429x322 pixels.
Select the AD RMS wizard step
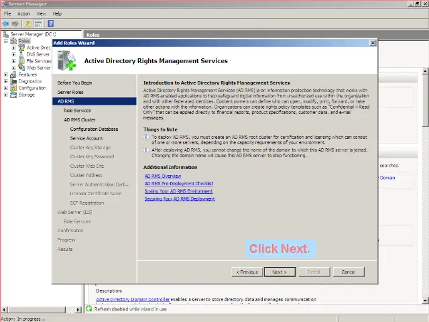click(x=95, y=101)
